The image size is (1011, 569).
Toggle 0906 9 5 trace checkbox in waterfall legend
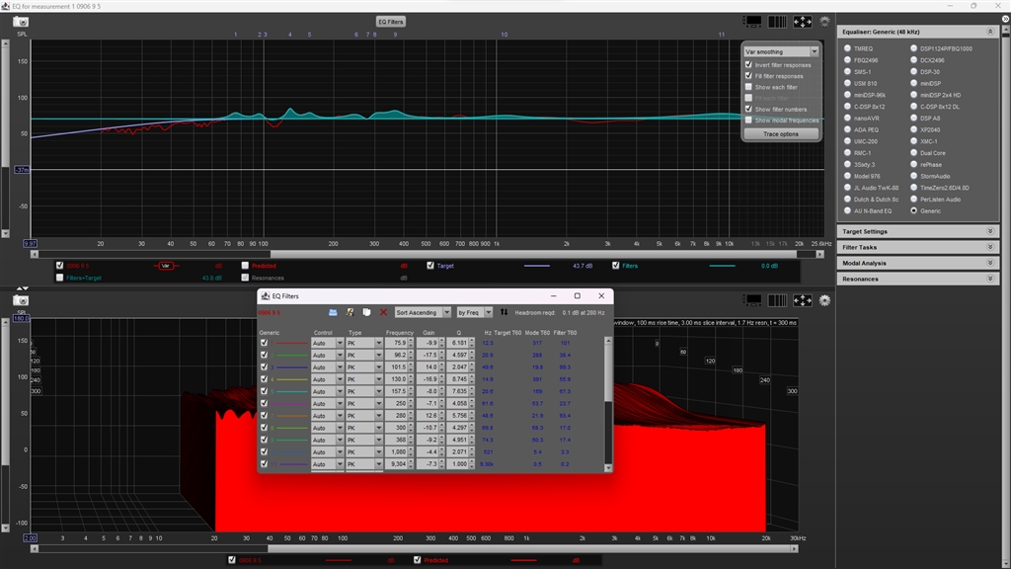point(232,560)
